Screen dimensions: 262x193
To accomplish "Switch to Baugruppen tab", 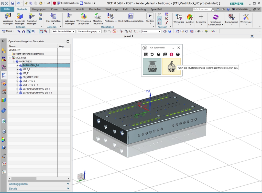I will coord(39,9).
